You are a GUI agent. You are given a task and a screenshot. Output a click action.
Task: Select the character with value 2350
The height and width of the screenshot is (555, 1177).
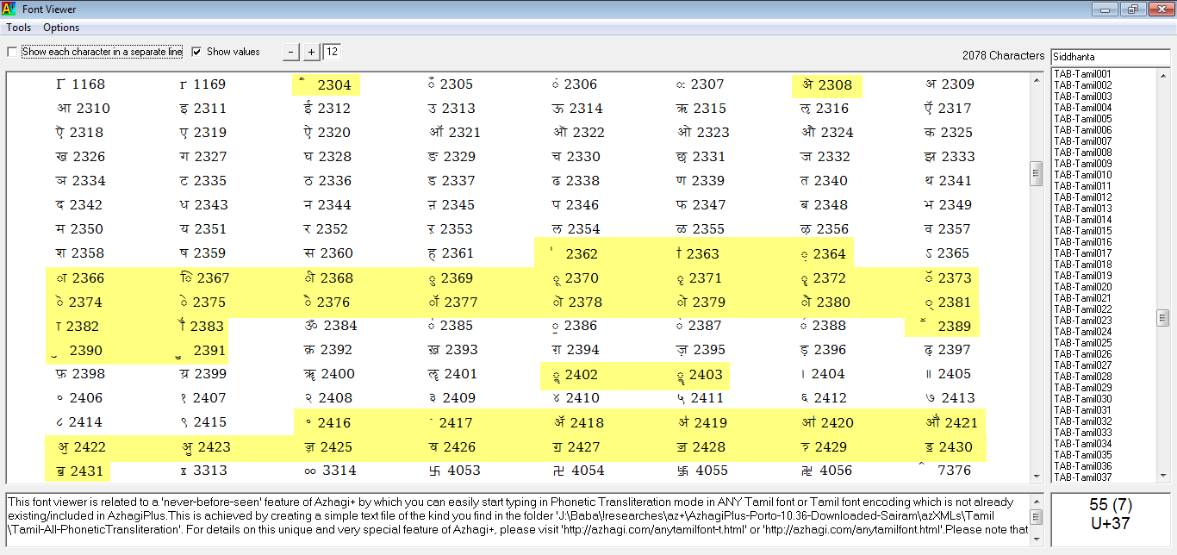pyautogui.click(x=78, y=229)
